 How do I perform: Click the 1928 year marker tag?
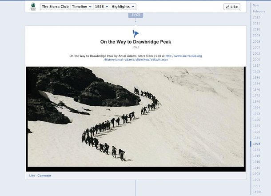click(x=135, y=15)
